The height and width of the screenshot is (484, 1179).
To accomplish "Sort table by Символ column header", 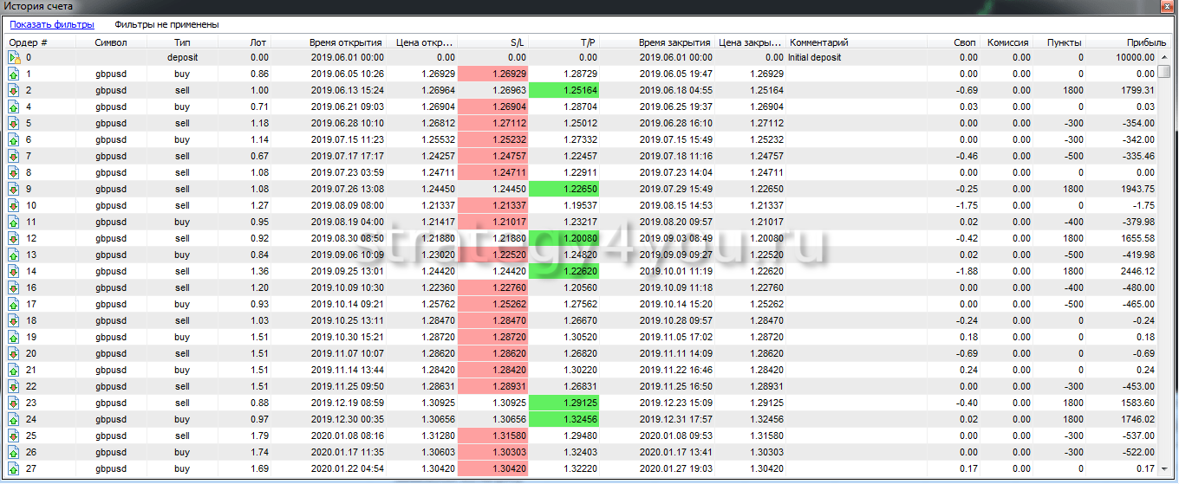I will point(111,42).
